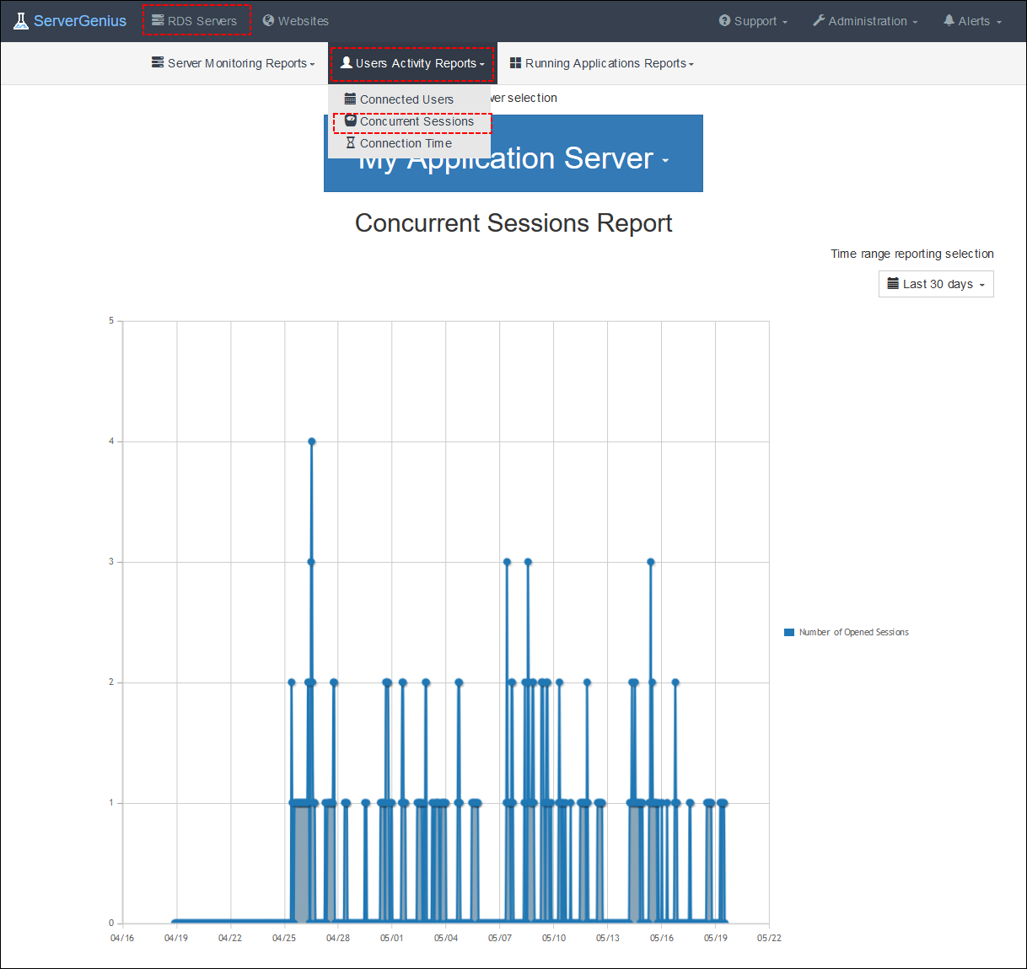Viewport: 1027px width, 969px height.
Task: Open the Last 30 days time range dropdown
Action: 936,284
